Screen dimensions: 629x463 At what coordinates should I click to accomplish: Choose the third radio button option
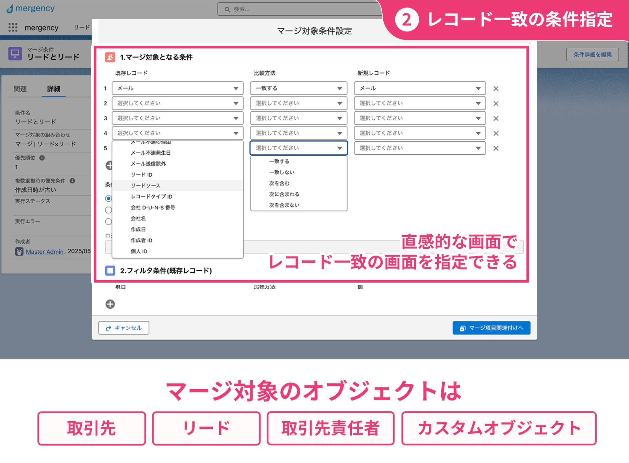[x=108, y=222]
